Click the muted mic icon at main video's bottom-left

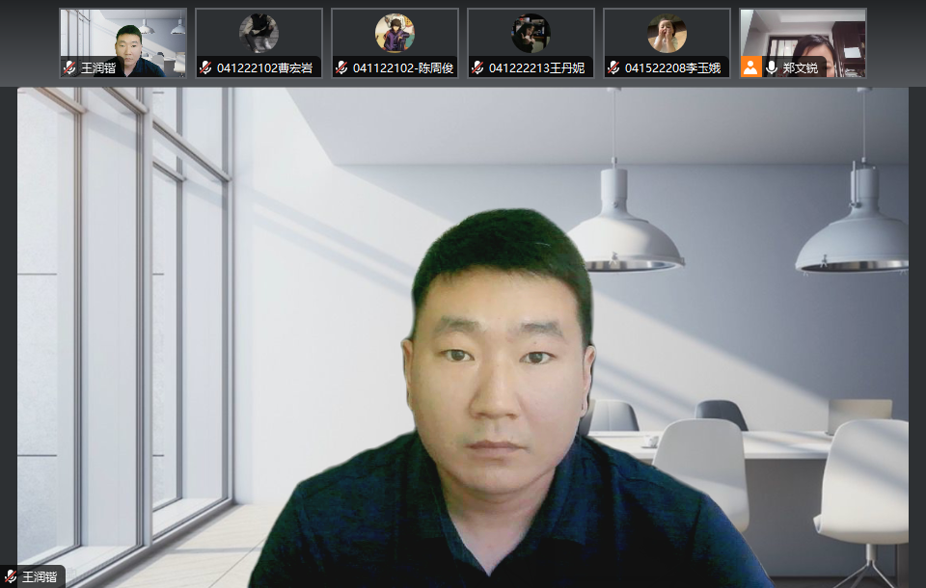(11, 576)
